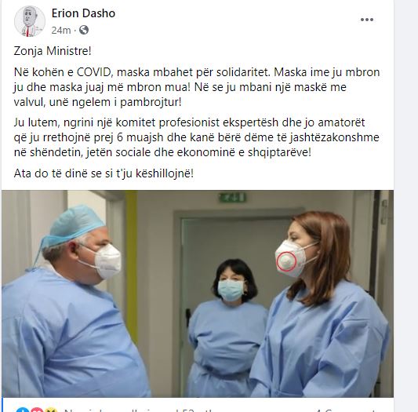Screen dimensions: 418x412
Task: Click the paragraph starting 'Ju lutem, ngrini'
Action: point(197,137)
